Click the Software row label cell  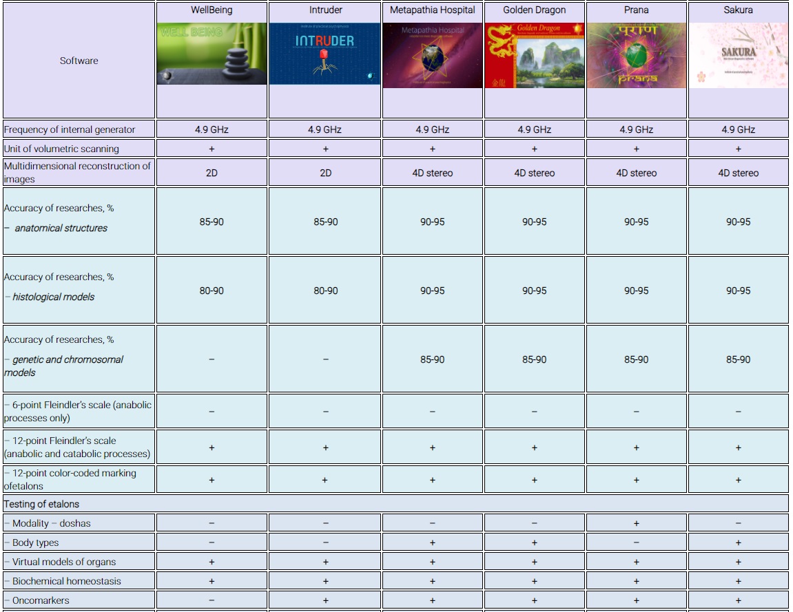(79, 61)
